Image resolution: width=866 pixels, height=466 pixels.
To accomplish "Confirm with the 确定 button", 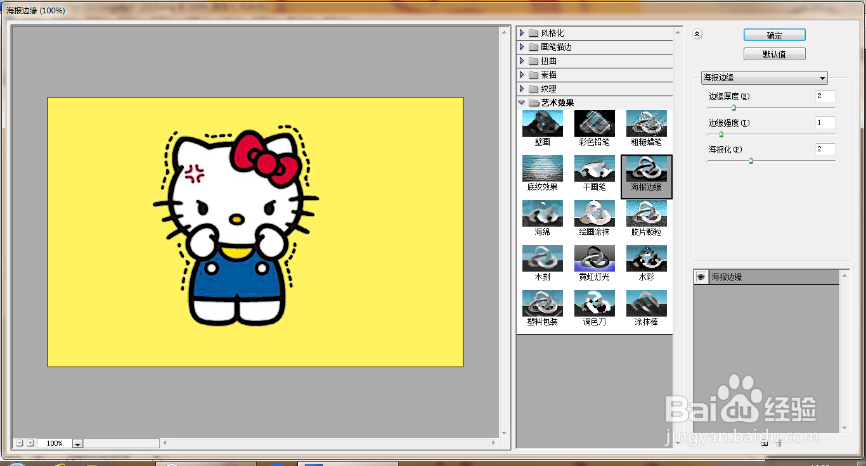I will [775, 35].
